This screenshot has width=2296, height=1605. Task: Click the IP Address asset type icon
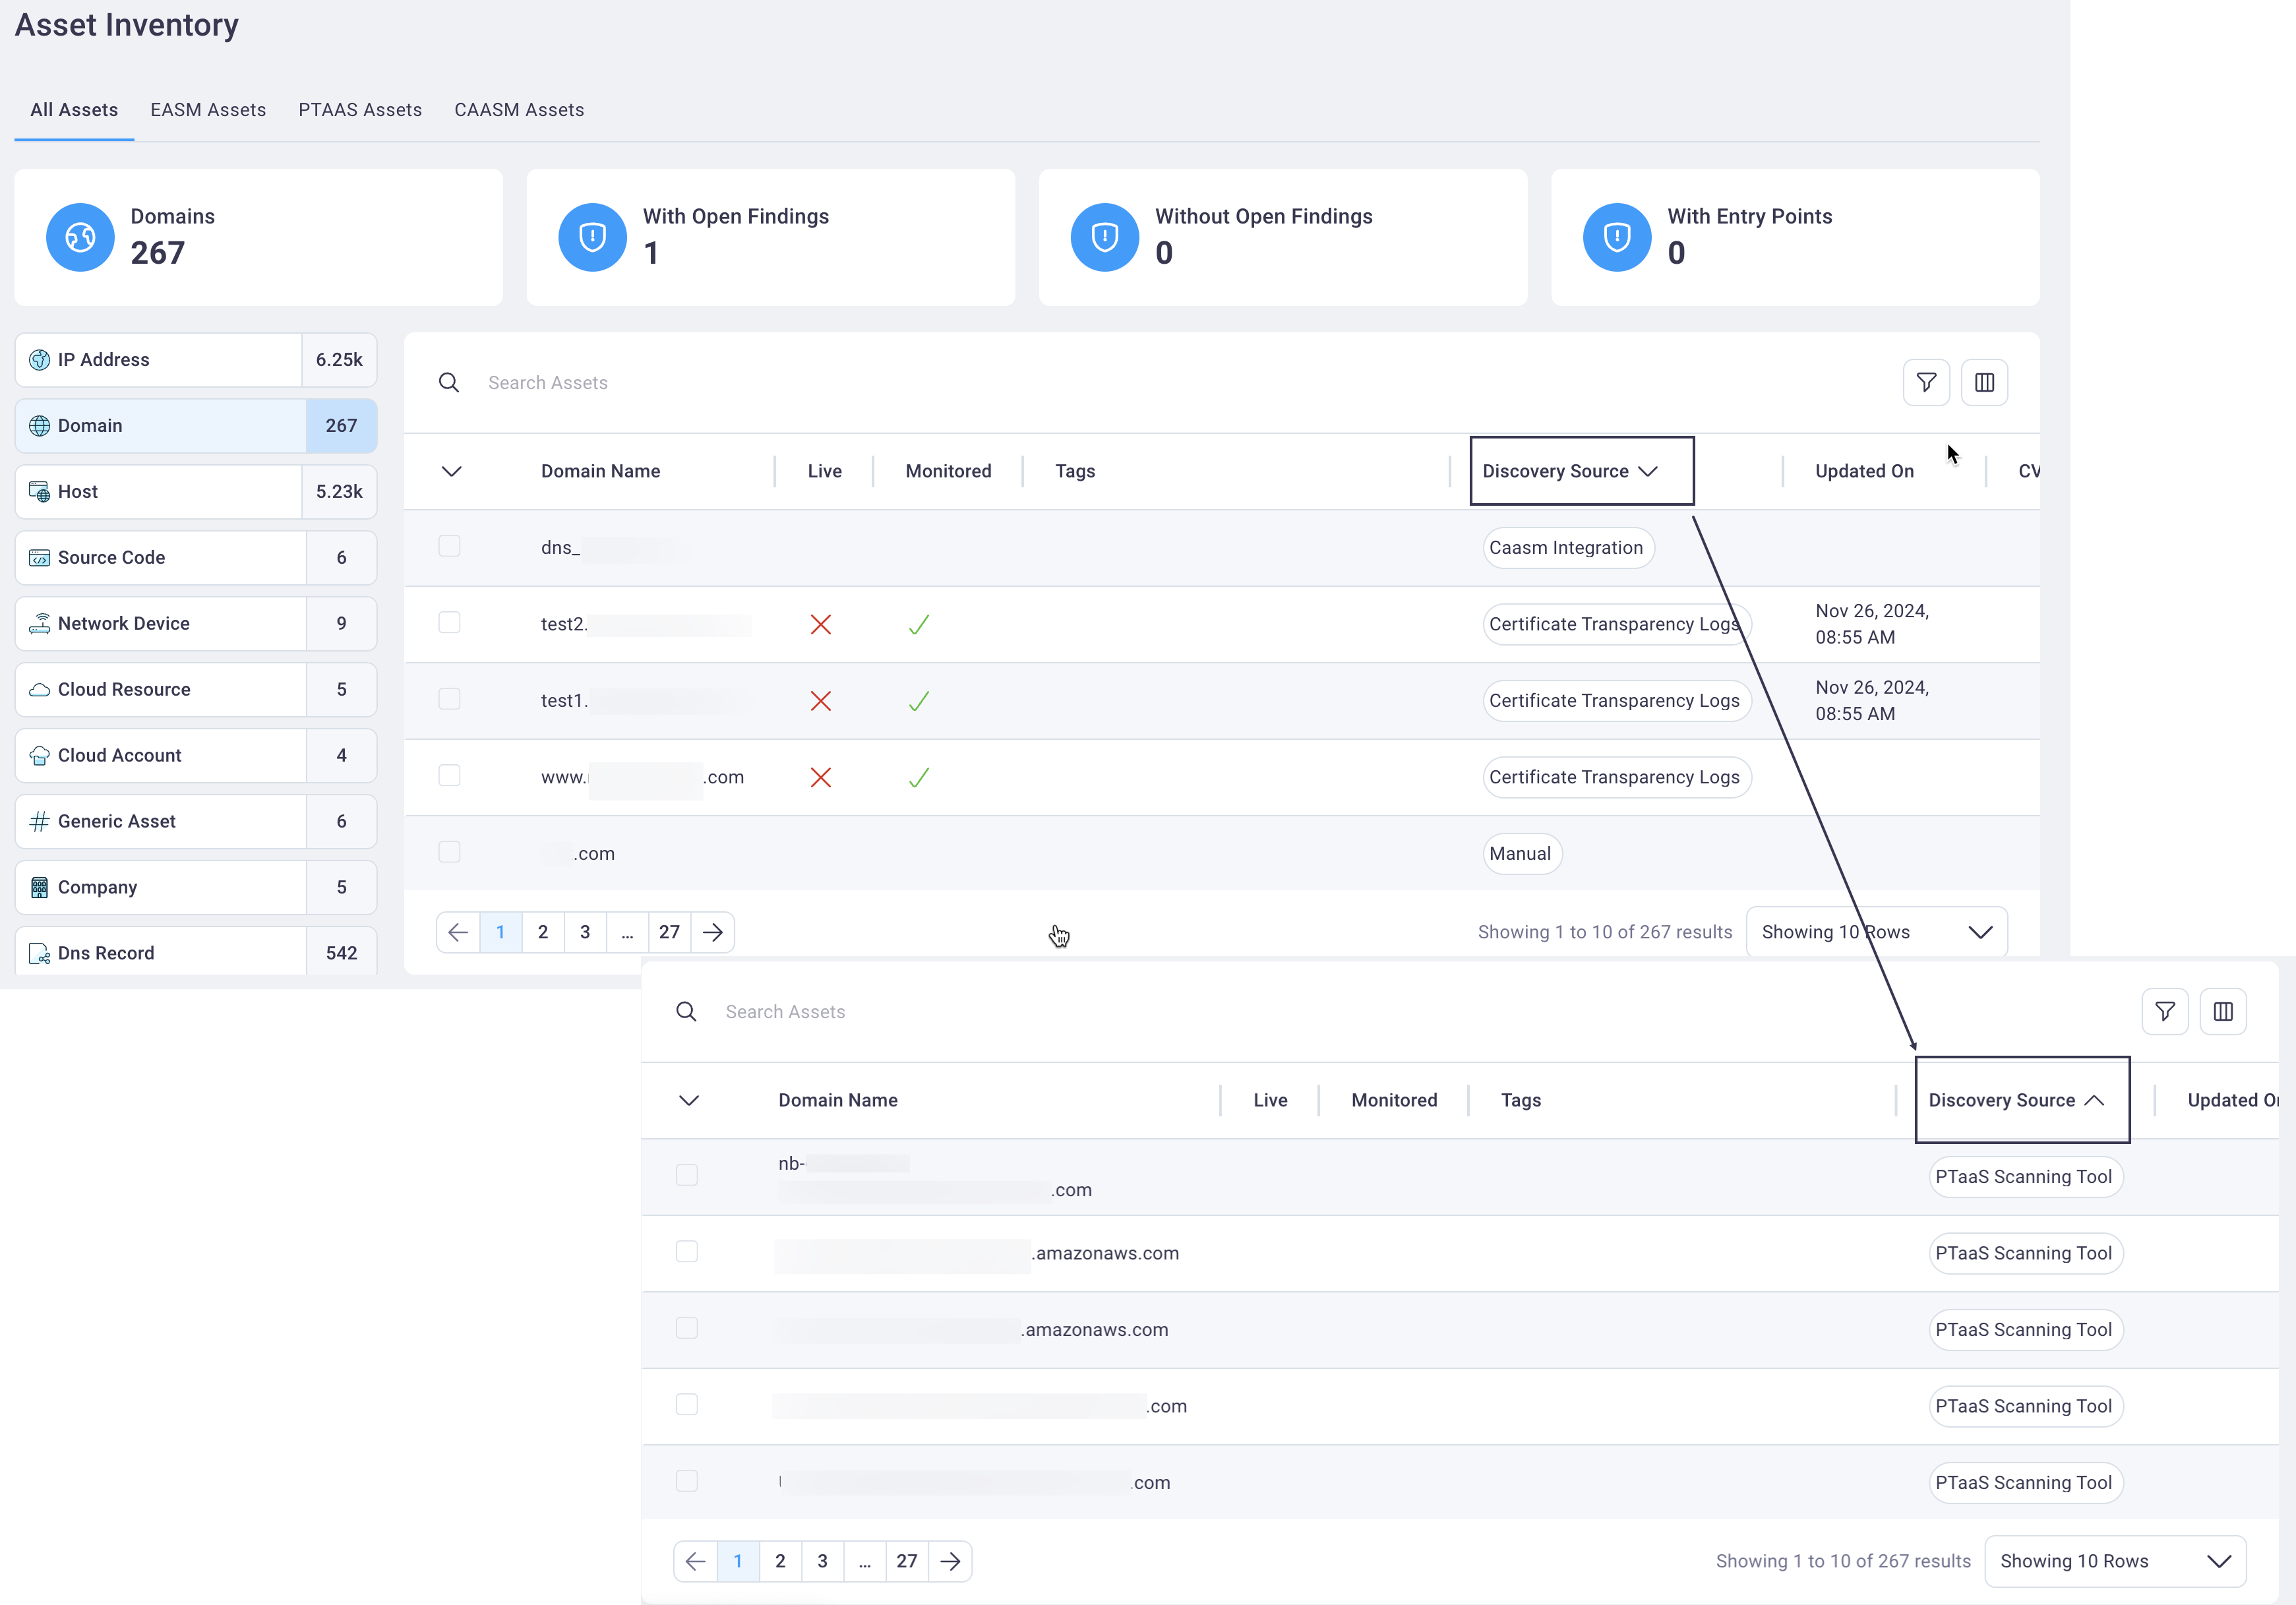(38, 359)
